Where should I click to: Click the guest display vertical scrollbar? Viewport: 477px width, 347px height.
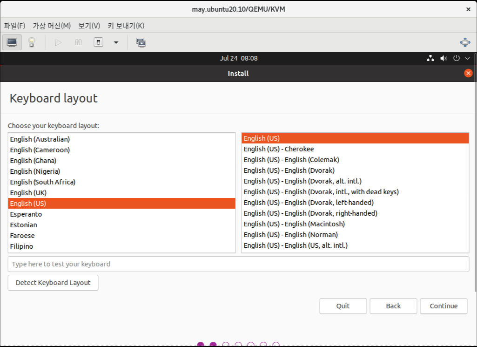coord(475,172)
